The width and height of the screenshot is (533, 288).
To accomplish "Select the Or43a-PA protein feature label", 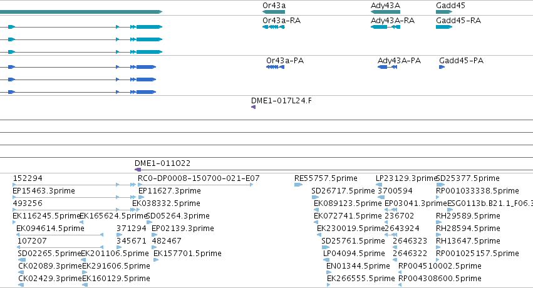I will point(285,61).
